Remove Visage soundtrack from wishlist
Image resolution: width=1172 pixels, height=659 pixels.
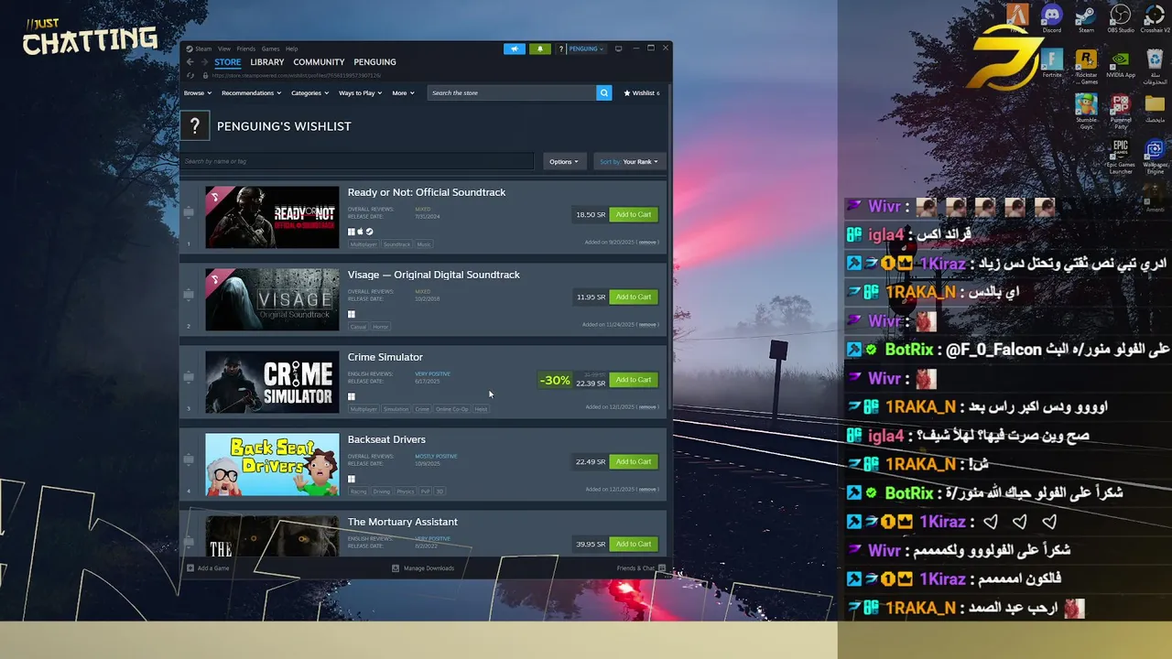(x=647, y=325)
